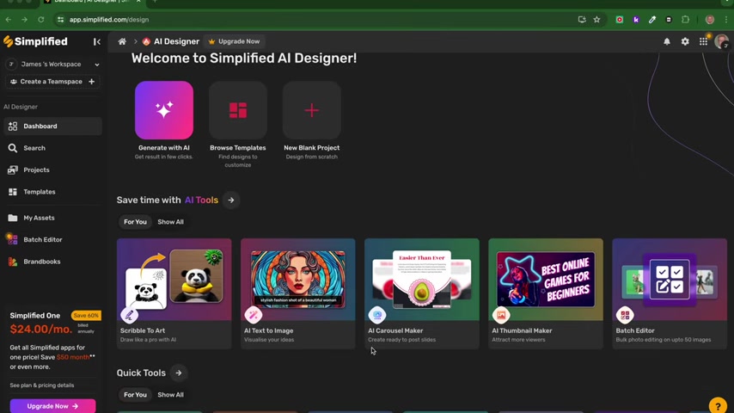Expand the James's Workspace dropdown
Image resolution: width=734 pixels, height=413 pixels.
96,65
